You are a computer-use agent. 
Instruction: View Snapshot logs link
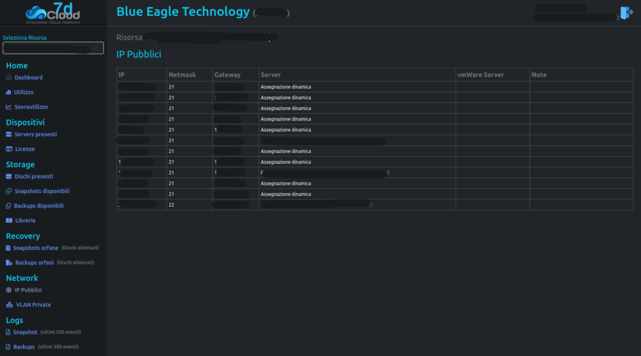click(25, 332)
